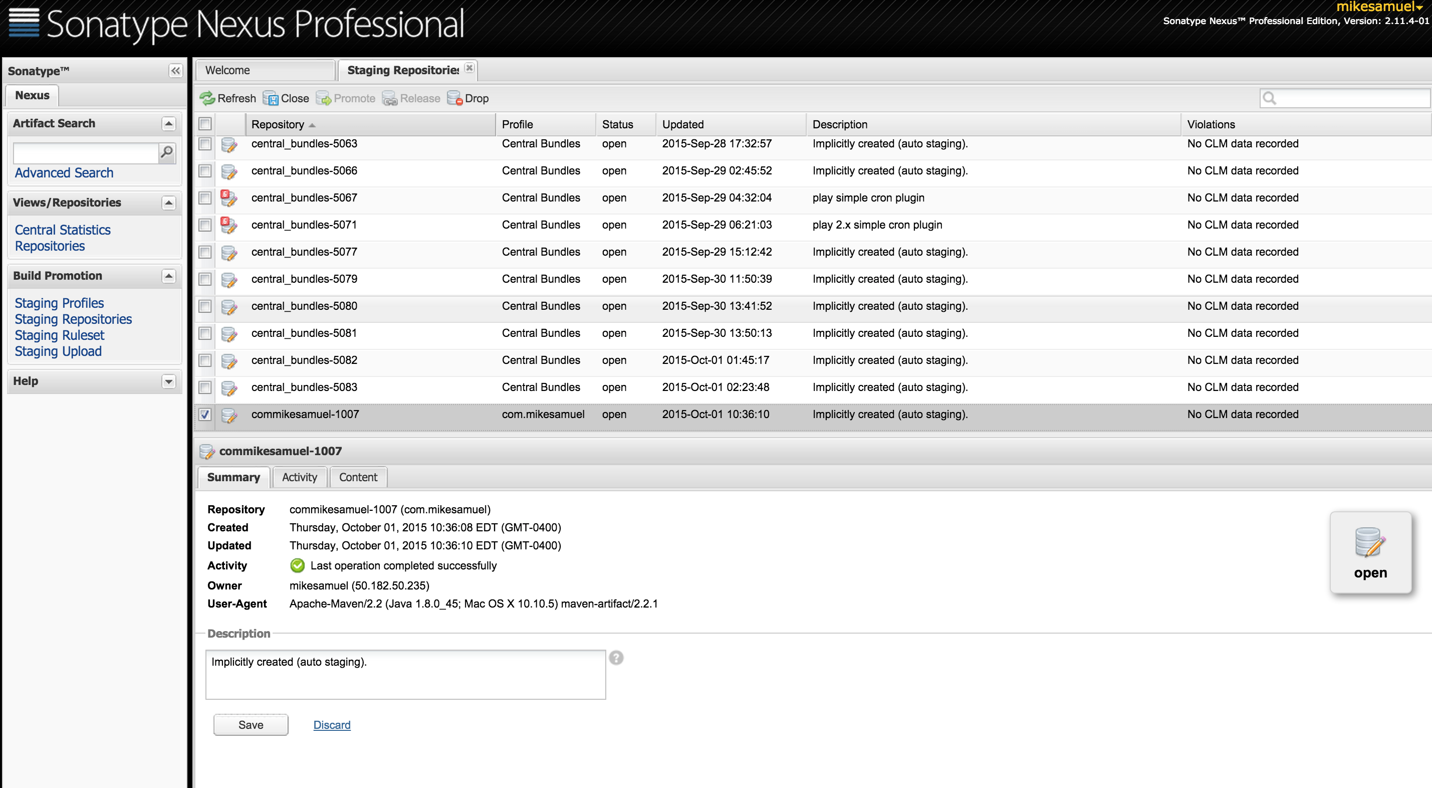The image size is (1432, 788).
Task: Click the artifact search magnifier icon
Action: click(167, 152)
